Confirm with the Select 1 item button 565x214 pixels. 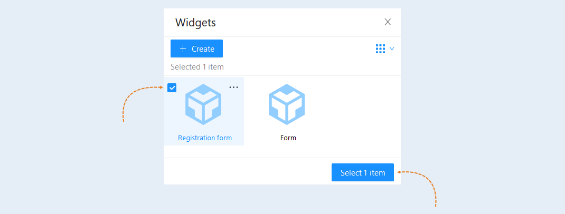click(x=362, y=173)
